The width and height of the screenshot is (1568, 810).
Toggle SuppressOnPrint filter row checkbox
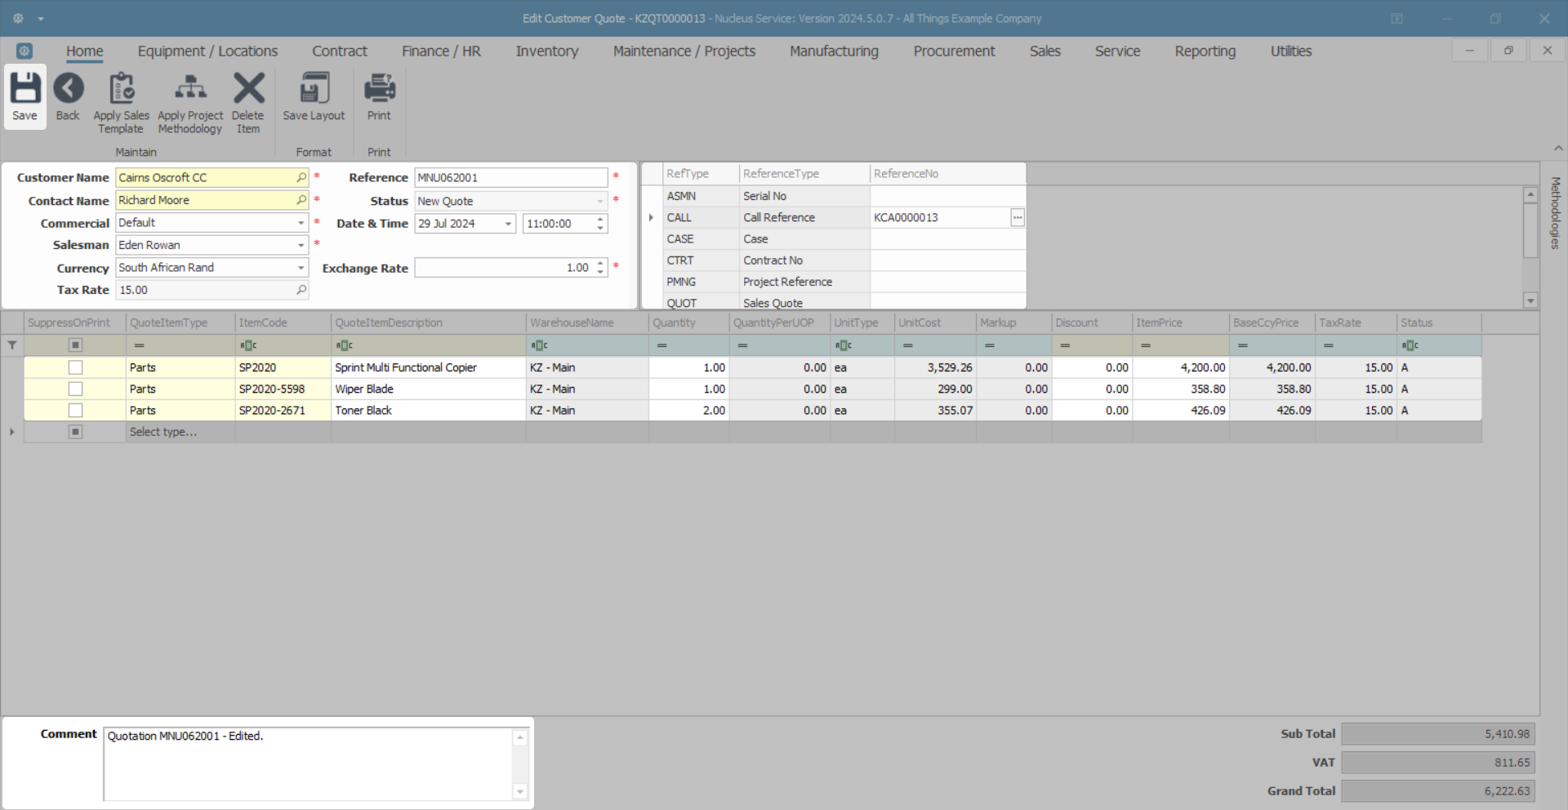[x=75, y=345]
